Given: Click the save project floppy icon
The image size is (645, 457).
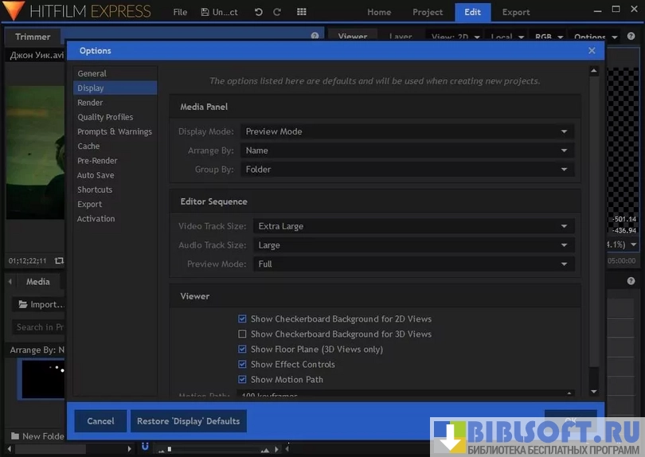Looking at the screenshot, I should (x=205, y=12).
